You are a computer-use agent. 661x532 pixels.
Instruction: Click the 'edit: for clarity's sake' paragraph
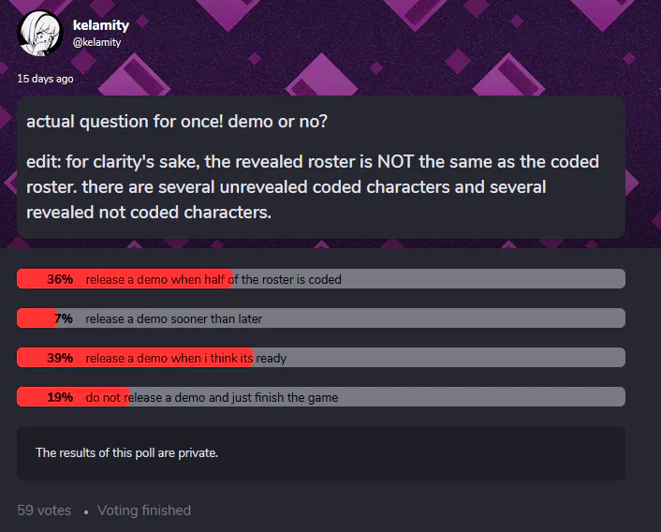[x=313, y=186]
